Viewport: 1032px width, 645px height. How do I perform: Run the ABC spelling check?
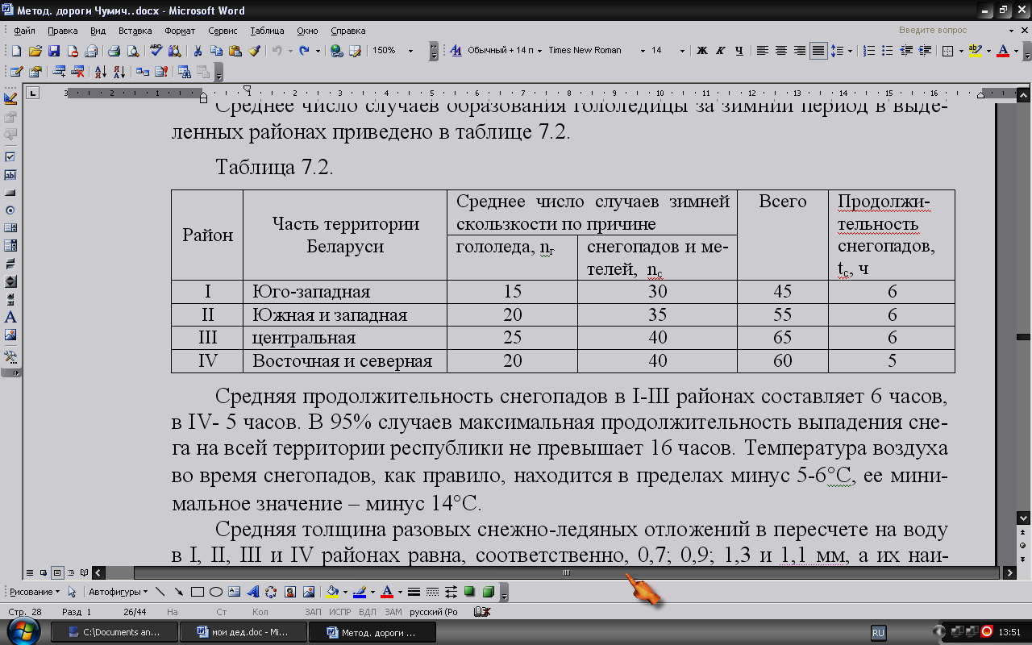[x=158, y=51]
